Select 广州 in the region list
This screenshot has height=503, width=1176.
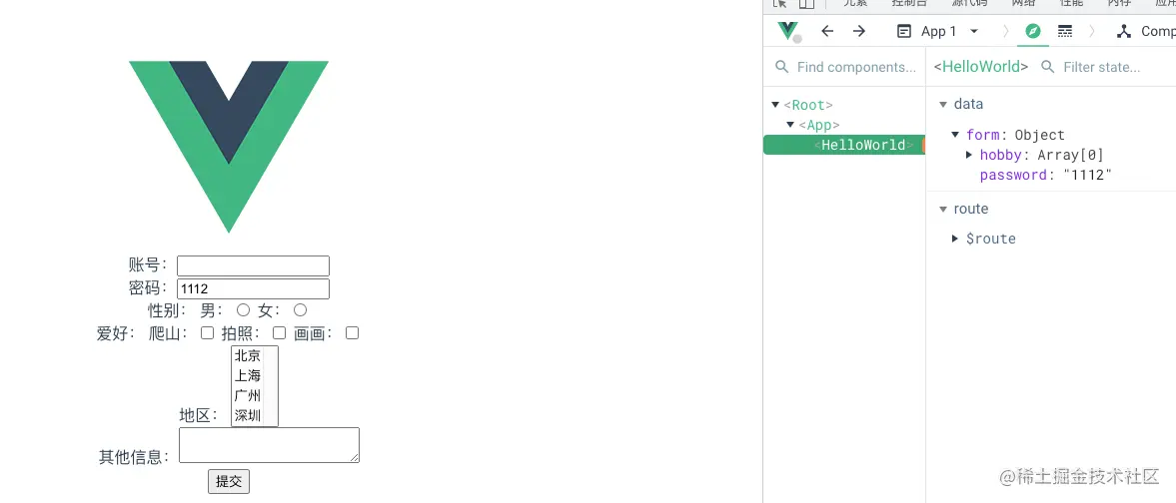point(248,396)
